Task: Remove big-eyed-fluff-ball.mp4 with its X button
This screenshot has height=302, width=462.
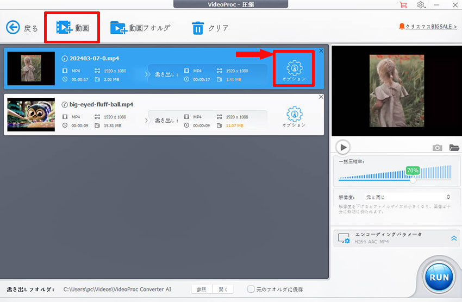Action: tap(321, 97)
